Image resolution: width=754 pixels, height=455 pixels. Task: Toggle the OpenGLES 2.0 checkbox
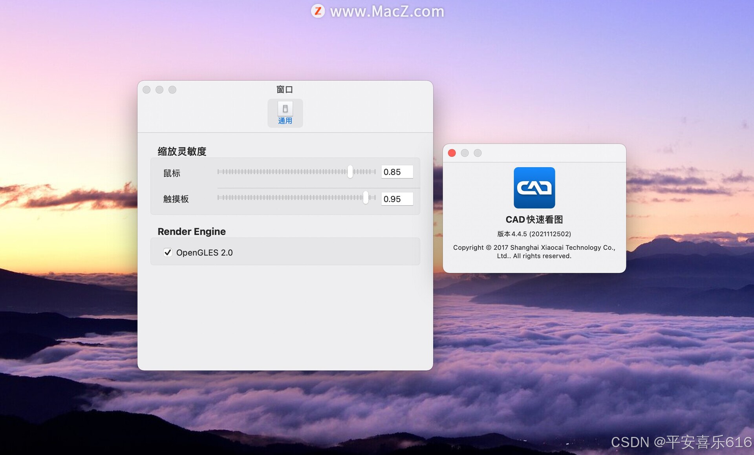168,252
